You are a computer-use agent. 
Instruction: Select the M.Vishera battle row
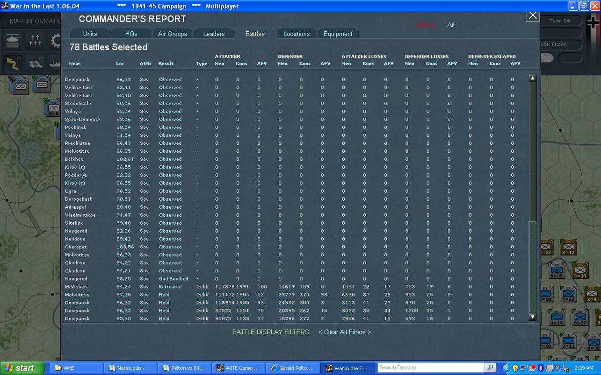(x=295, y=287)
